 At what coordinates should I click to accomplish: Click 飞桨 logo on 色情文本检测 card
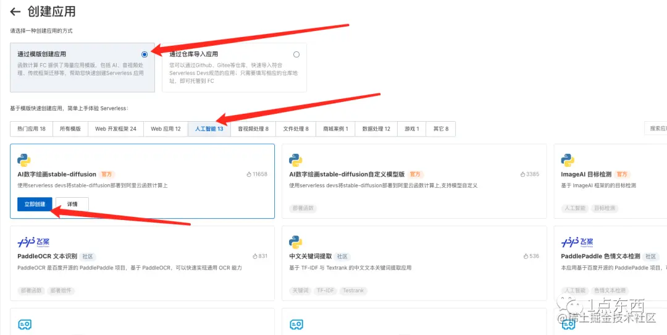click(577, 242)
